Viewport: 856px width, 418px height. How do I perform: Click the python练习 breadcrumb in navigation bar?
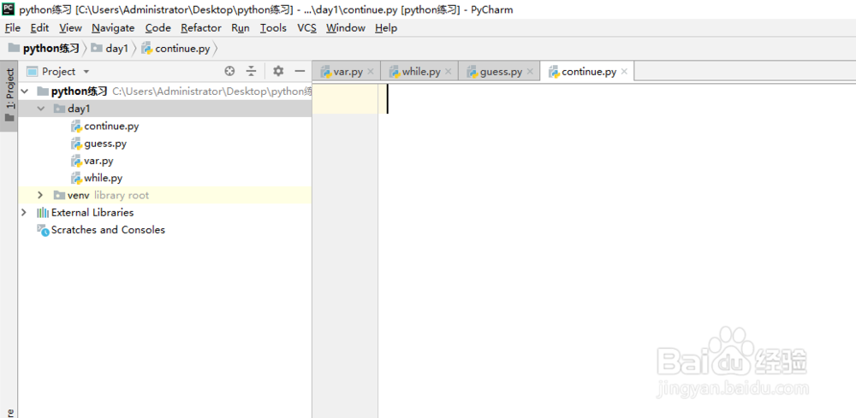tap(45, 49)
